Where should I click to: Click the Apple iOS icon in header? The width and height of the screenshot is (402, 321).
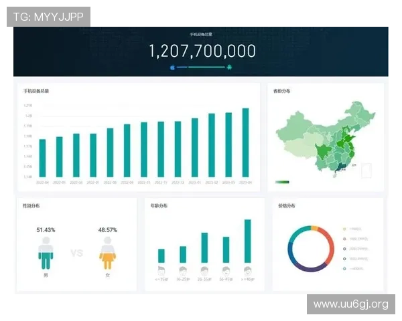(173, 68)
